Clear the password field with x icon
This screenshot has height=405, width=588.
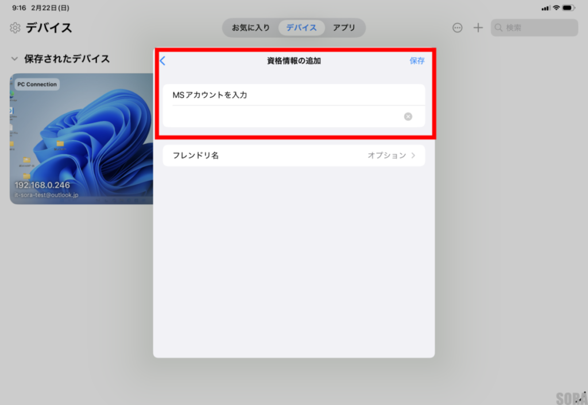tap(408, 116)
